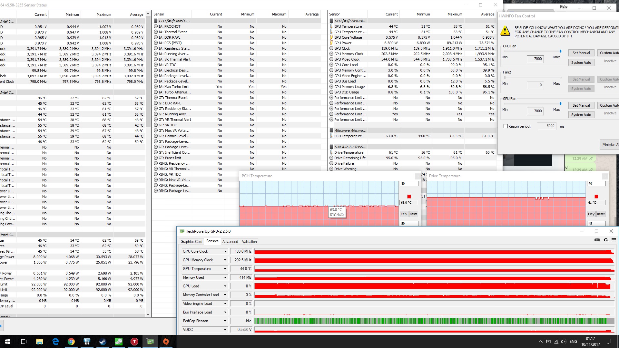619x348 pixels.
Task: Open Bus Interface Load dropdown
Action: click(x=225, y=312)
